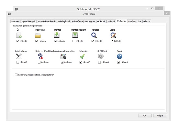Enable Látható under Mentés másként
This screenshot has height=130, width=178.
click(x=74, y=41)
